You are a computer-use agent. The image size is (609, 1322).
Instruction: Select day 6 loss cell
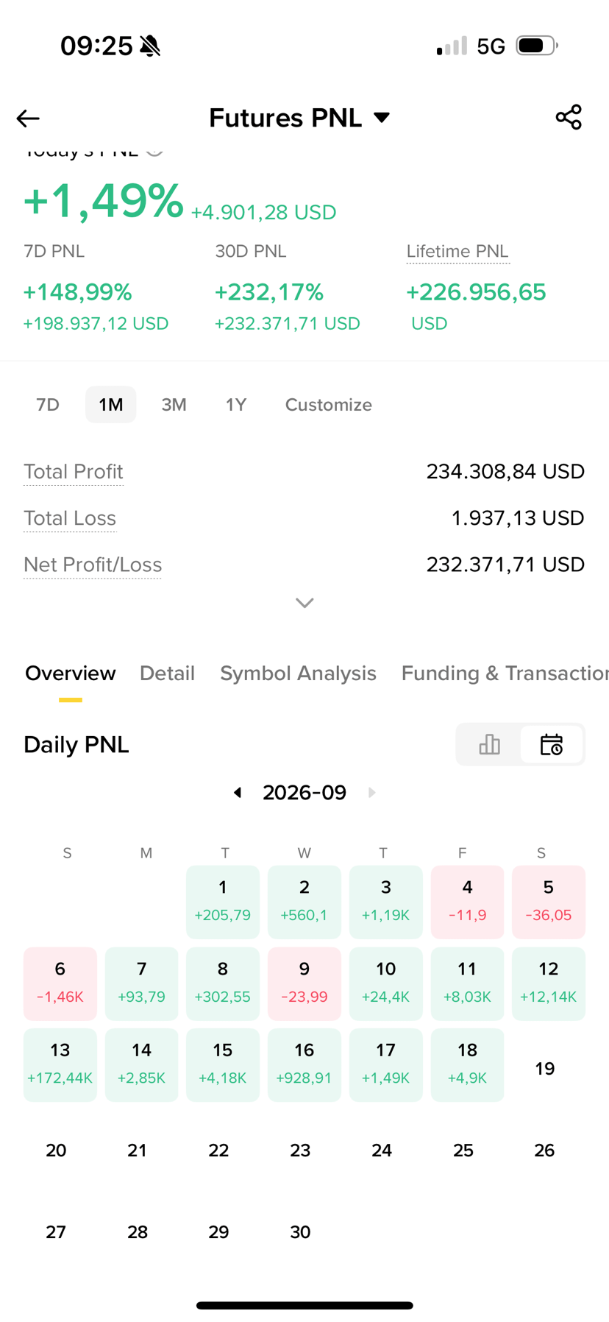[x=60, y=983]
